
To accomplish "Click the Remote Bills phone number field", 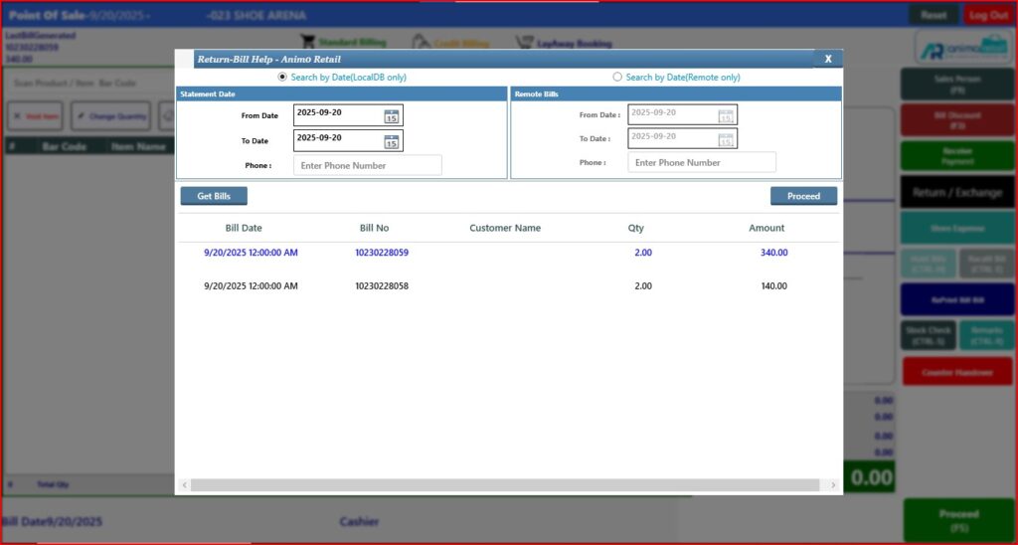I will (x=701, y=162).
